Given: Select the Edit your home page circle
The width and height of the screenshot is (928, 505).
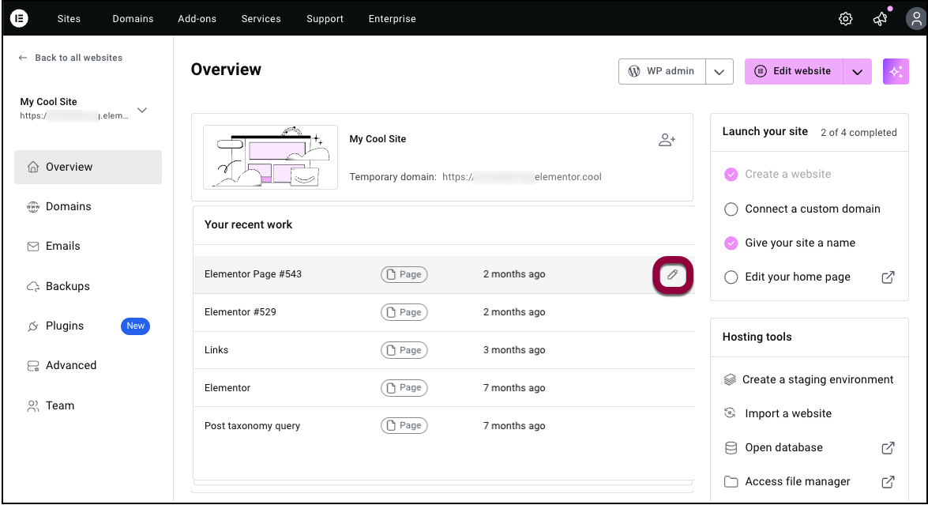Looking at the screenshot, I should (x=731, y=277).
